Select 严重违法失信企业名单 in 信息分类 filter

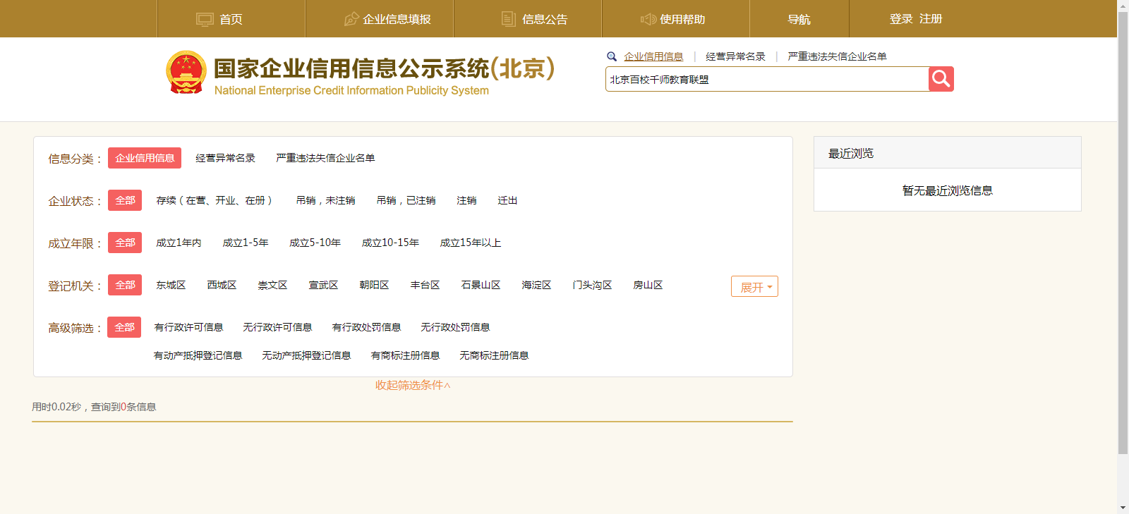[325, 158]
